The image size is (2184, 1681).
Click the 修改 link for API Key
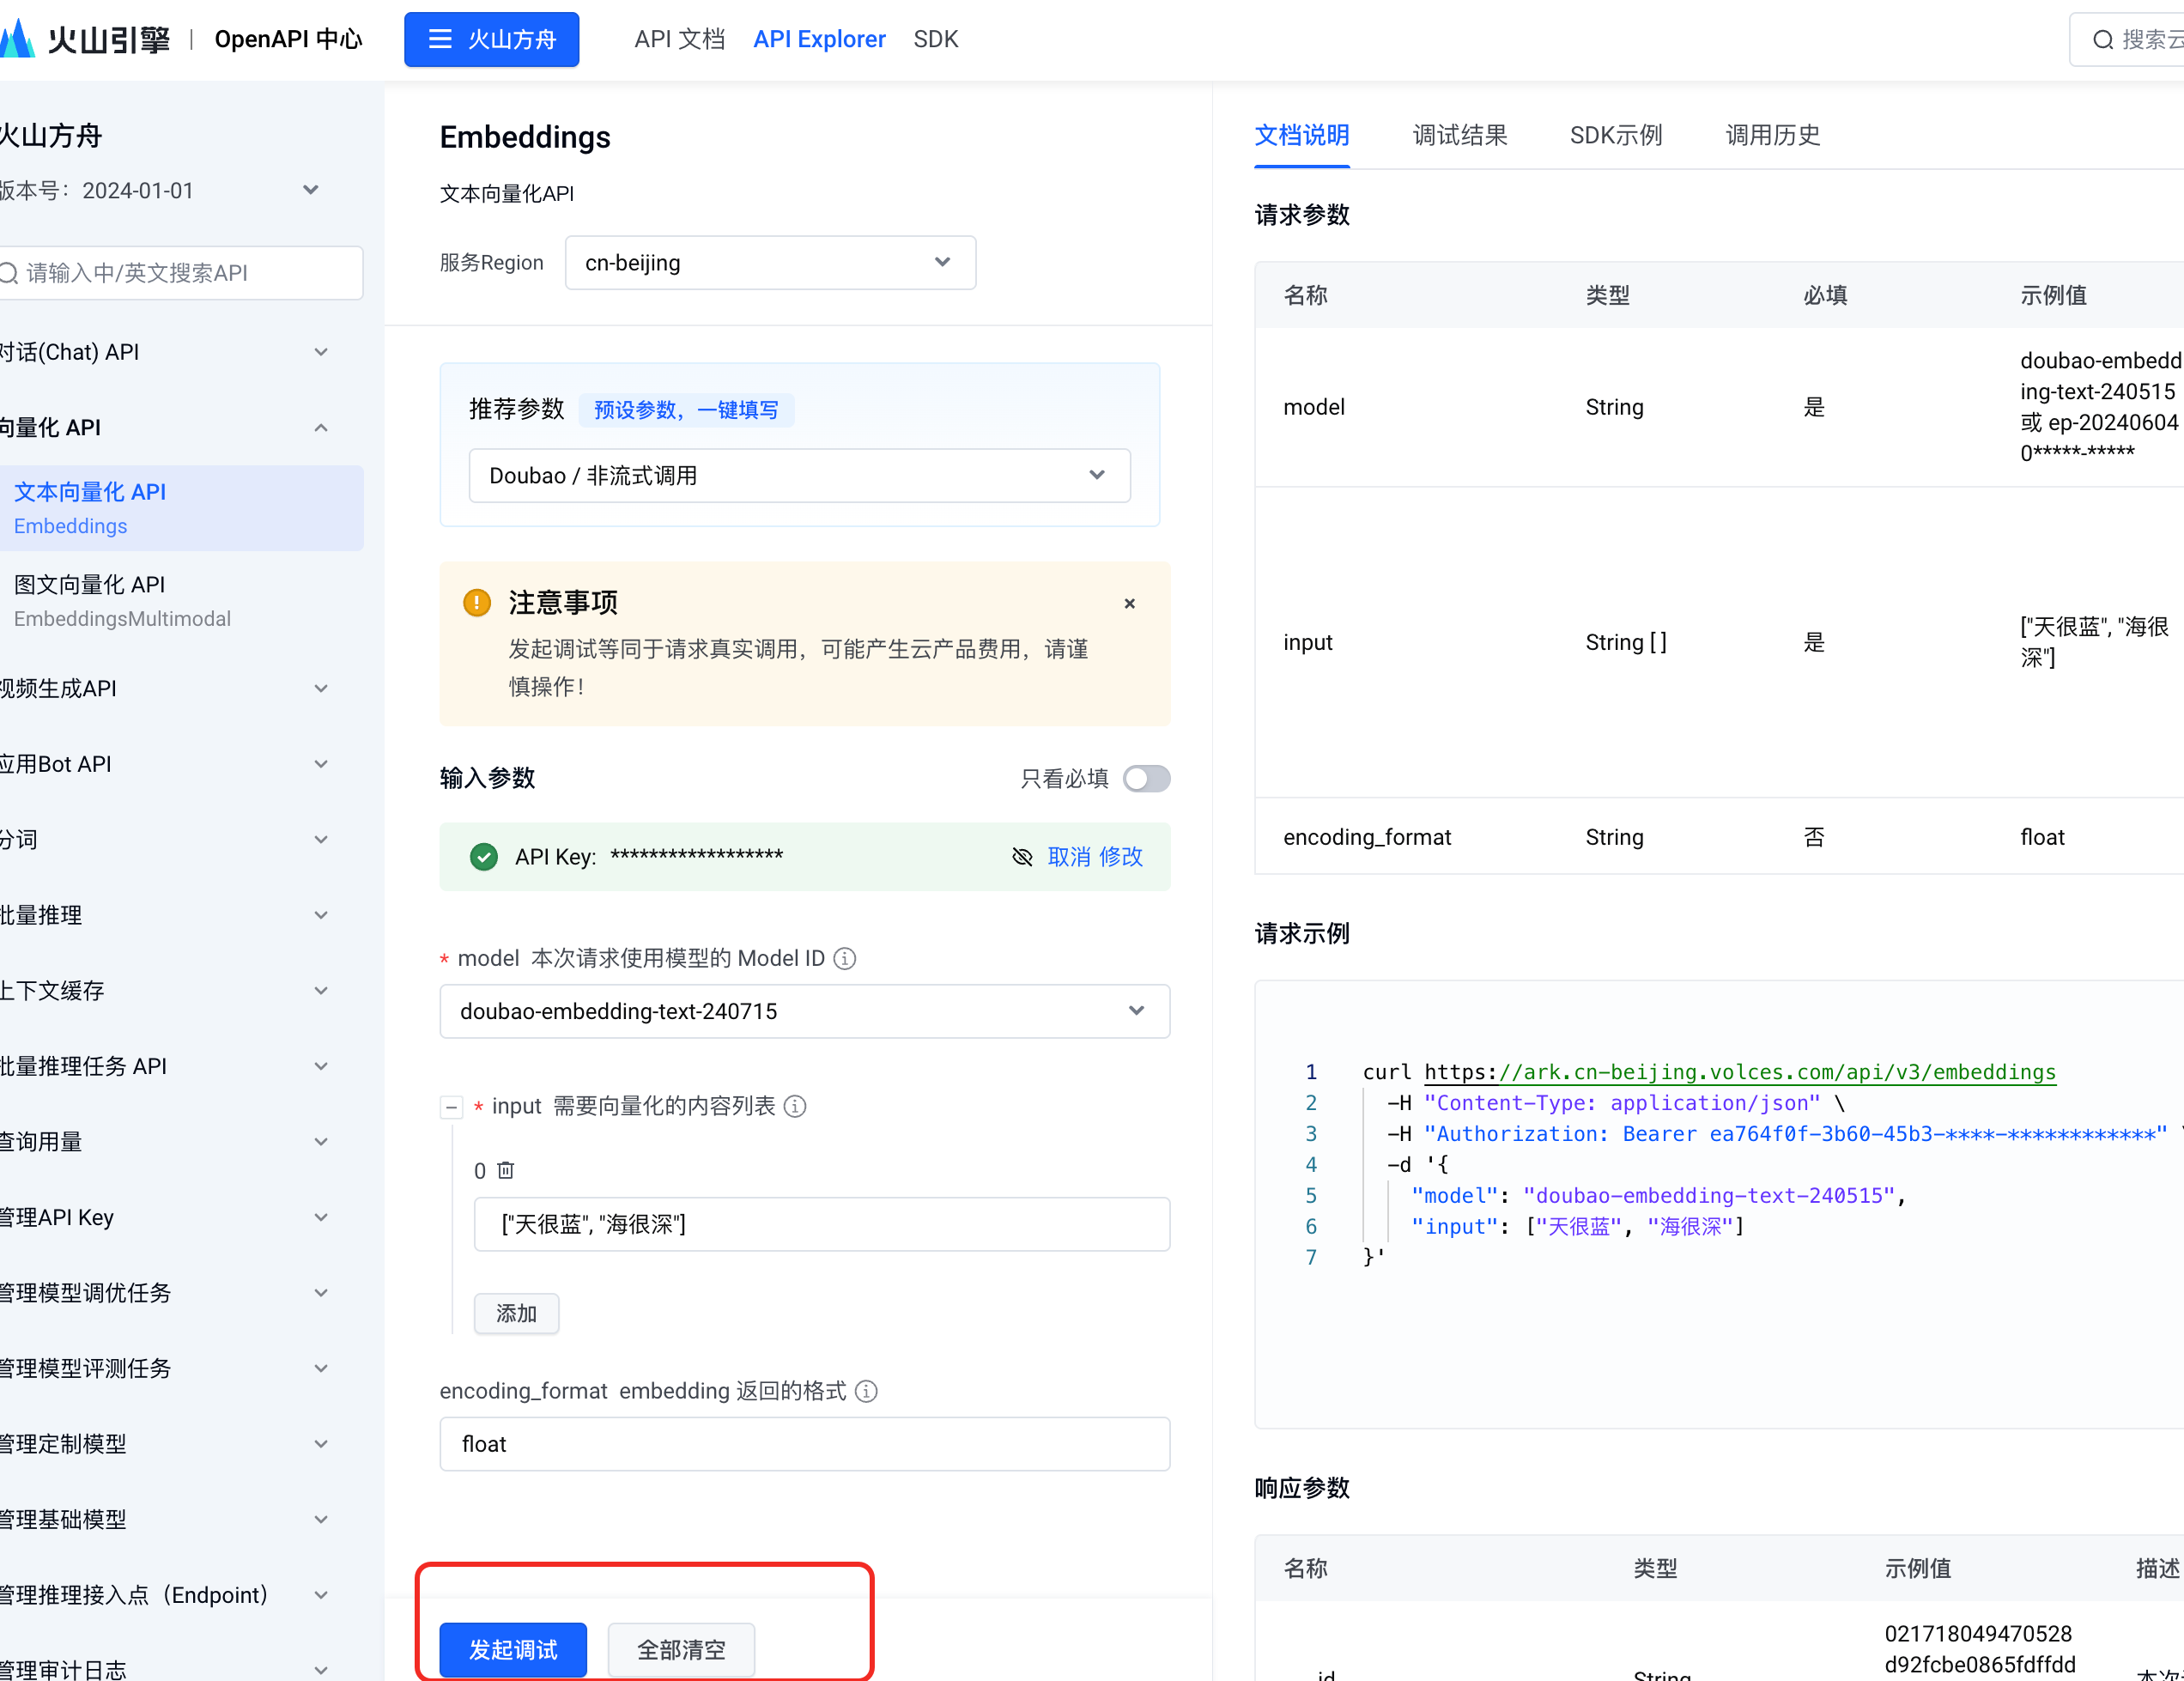pos(1120,857)
